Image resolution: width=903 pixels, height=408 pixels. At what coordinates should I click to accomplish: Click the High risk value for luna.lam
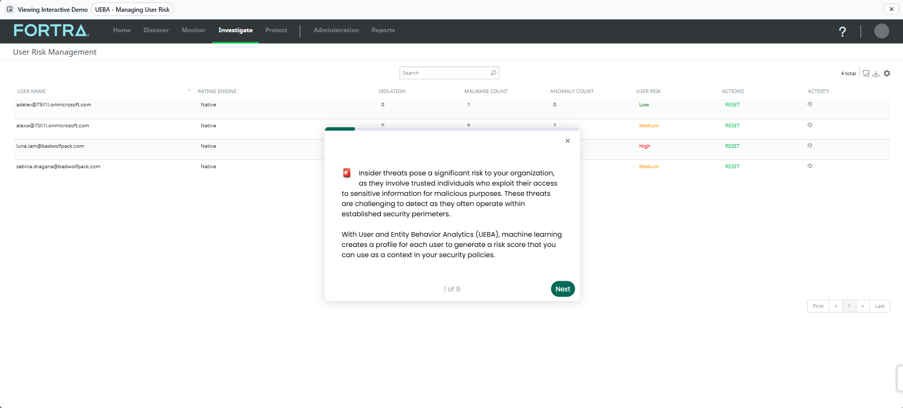645,146
